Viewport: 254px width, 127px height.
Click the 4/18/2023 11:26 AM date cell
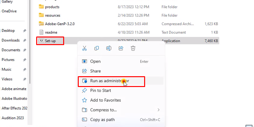(x=134, y=32)
